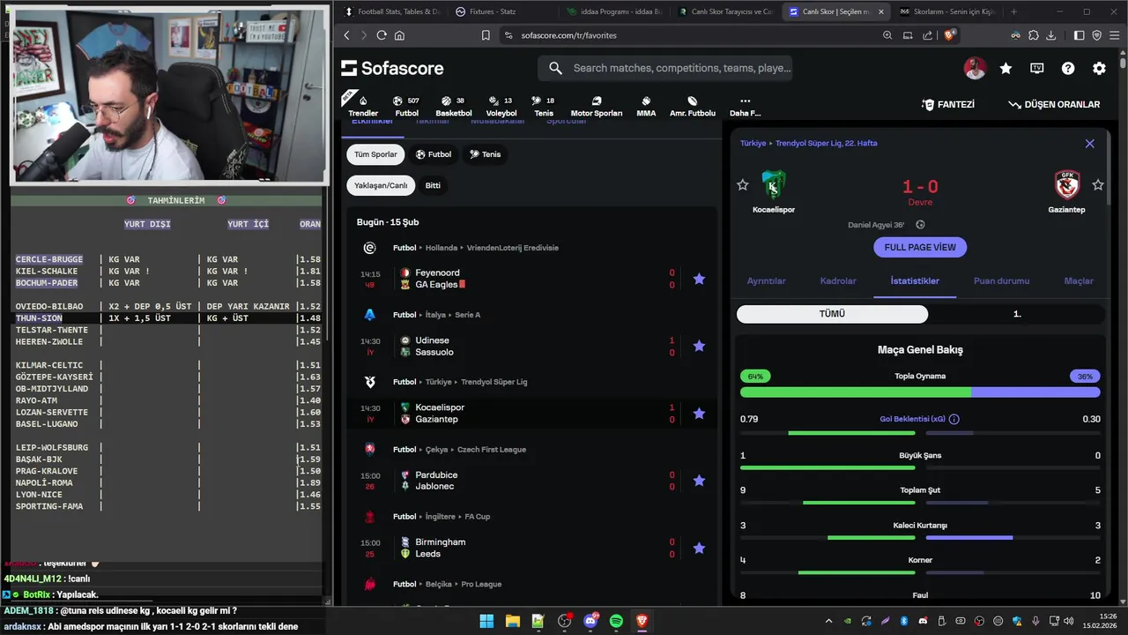
Task: Select TÜMÜ statistics period
Action: 832,314
